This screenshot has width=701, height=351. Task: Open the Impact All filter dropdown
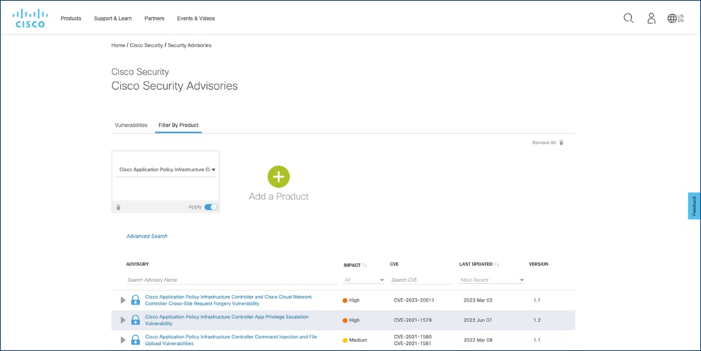coord(363,280)
